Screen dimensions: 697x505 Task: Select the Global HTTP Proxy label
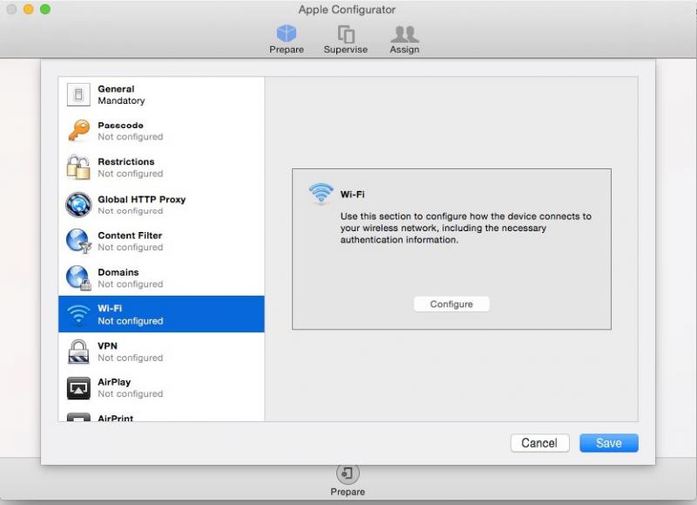(x=142, y=200)
